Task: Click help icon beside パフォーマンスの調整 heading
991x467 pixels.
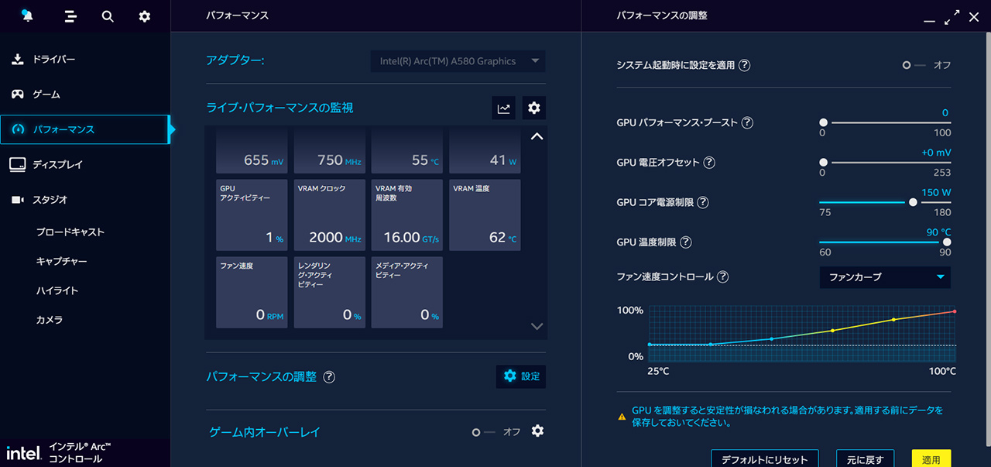Action: click(x=329, y=377)
